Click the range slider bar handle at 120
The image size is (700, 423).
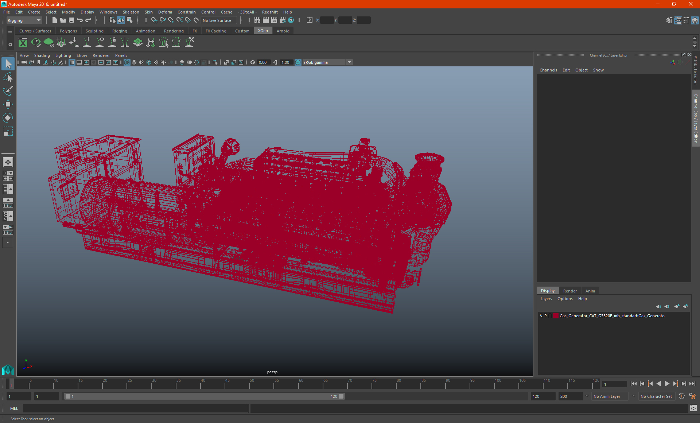(x=341, y=396)
